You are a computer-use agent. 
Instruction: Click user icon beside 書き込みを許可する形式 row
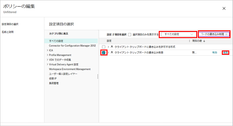pyautogui.click(x=112, y=46)
